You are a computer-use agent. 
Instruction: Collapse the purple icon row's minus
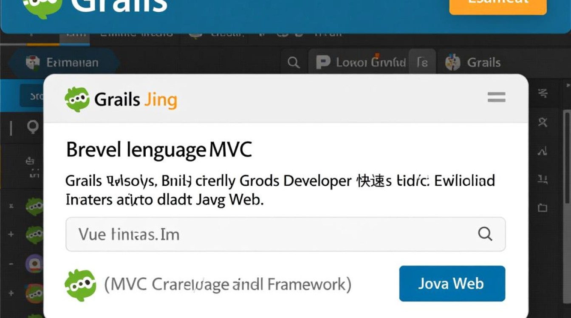point(11,264)
